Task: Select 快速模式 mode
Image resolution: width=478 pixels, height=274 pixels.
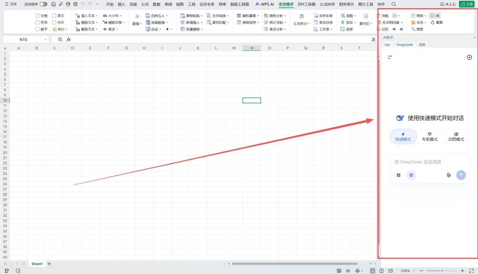Action: pyautogui.click(x=403, y=136)
